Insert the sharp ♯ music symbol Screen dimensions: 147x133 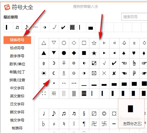[54, 124]
